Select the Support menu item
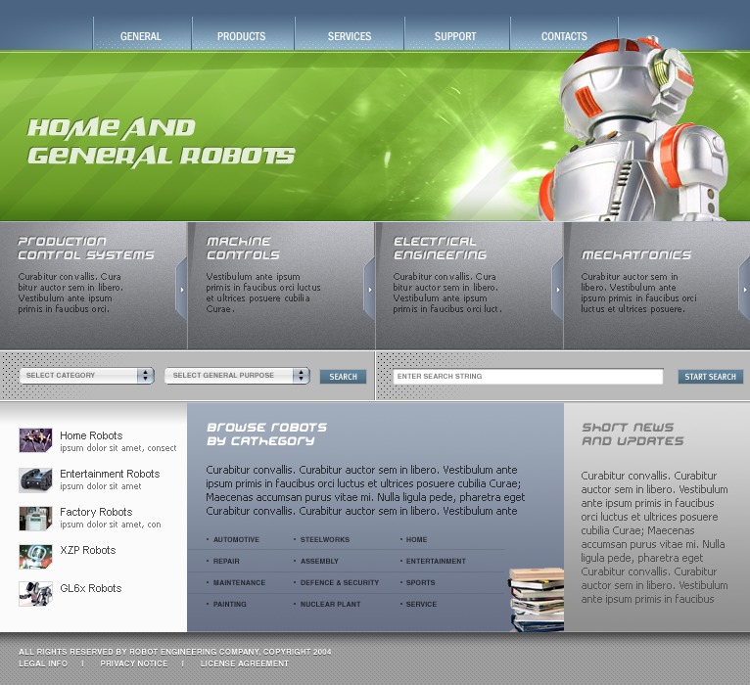This screenshot has width=750, height=685. point(455,36)
